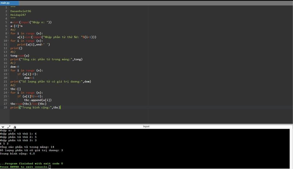Screen dimensions: 293x169
Task: Click the line 'tong=sum(a)'
Action: tap(20, 56)
